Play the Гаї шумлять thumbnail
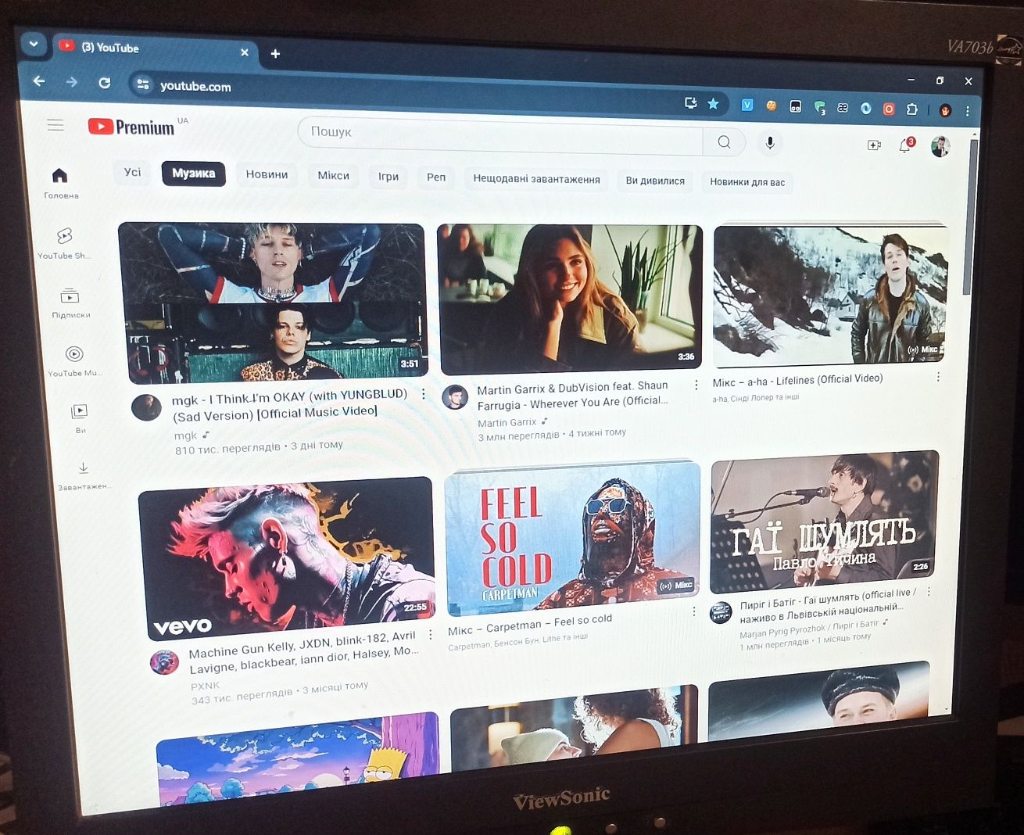The image size is (1024, 835). tap(825, 522)
